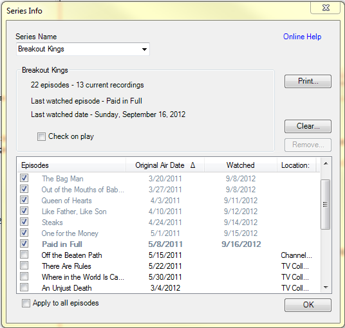Screen dimensions: 345x328
Task: Click air date 3/20/2011 cell
Action: [165, 179]
